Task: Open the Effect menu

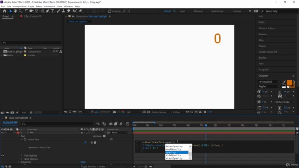Action: pos(39,7)
